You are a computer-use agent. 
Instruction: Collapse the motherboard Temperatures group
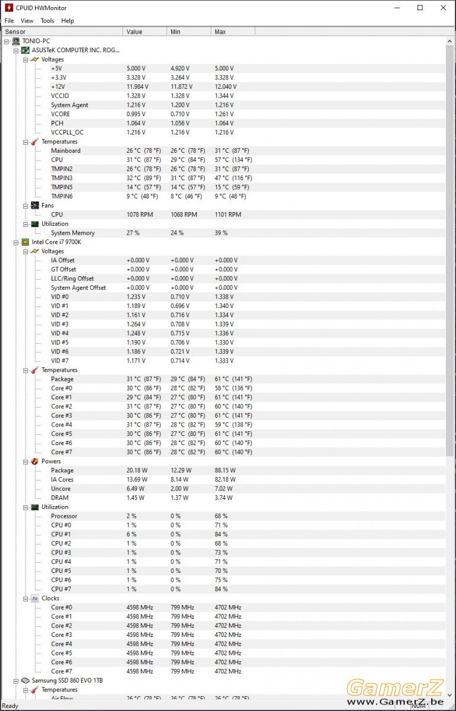[x=25, y=142]
